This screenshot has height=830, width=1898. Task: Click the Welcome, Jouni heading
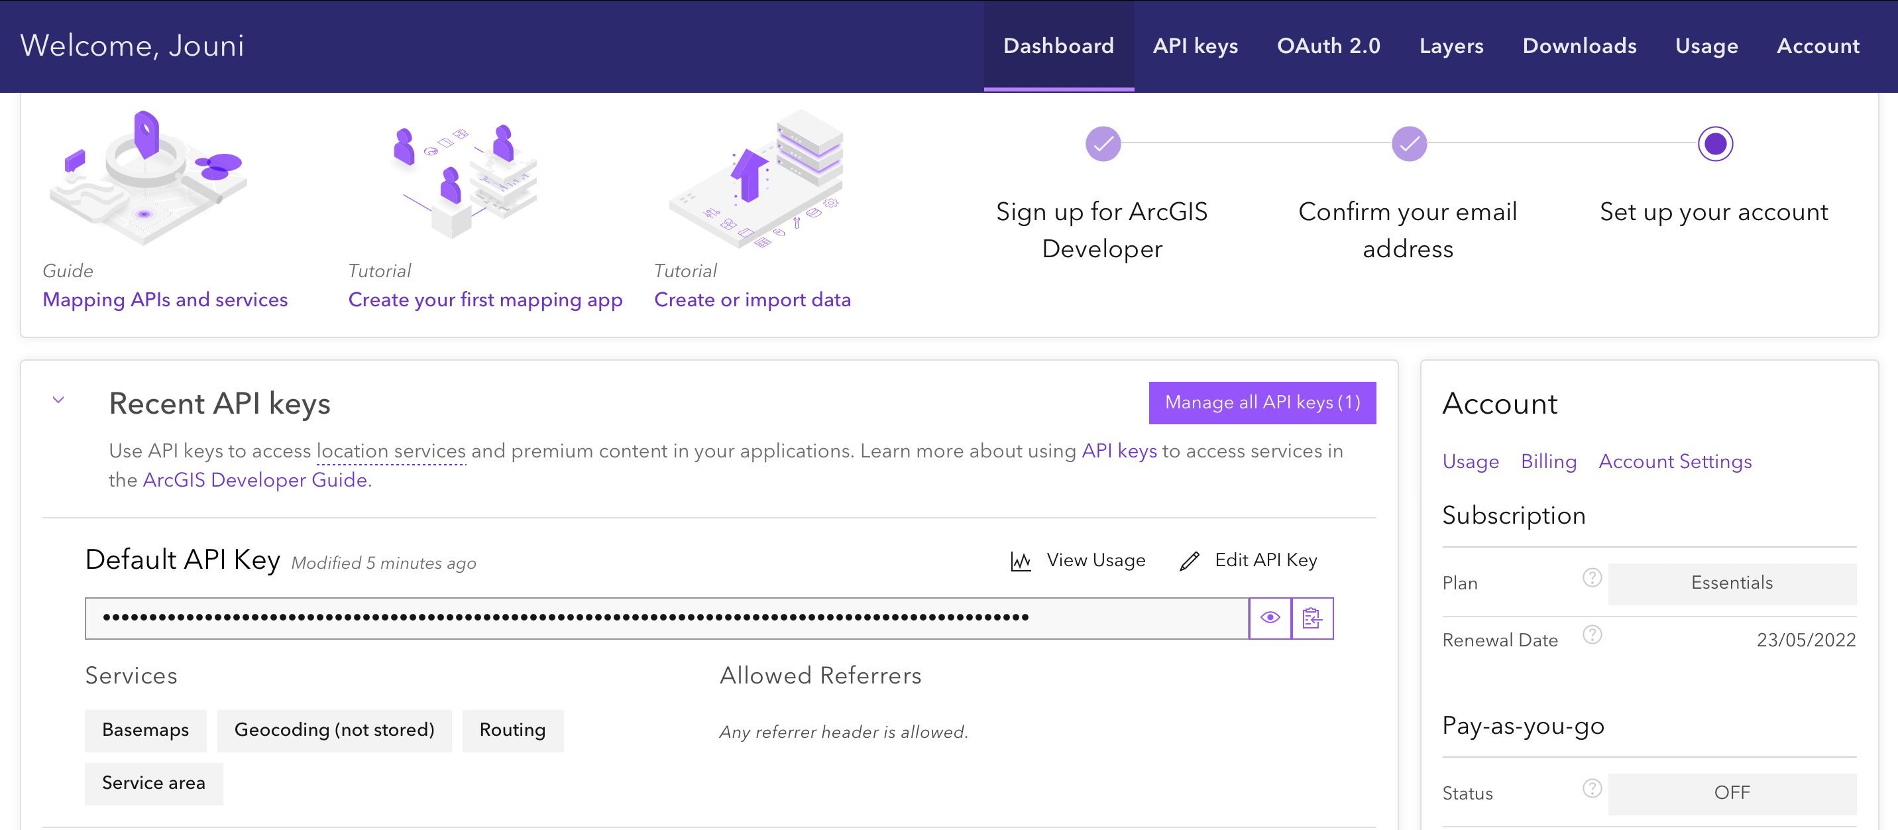(x=132, y=46)
